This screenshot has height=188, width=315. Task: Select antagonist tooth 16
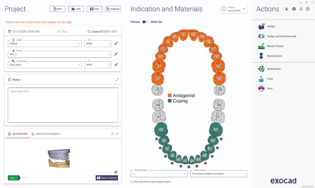point(159,66)
